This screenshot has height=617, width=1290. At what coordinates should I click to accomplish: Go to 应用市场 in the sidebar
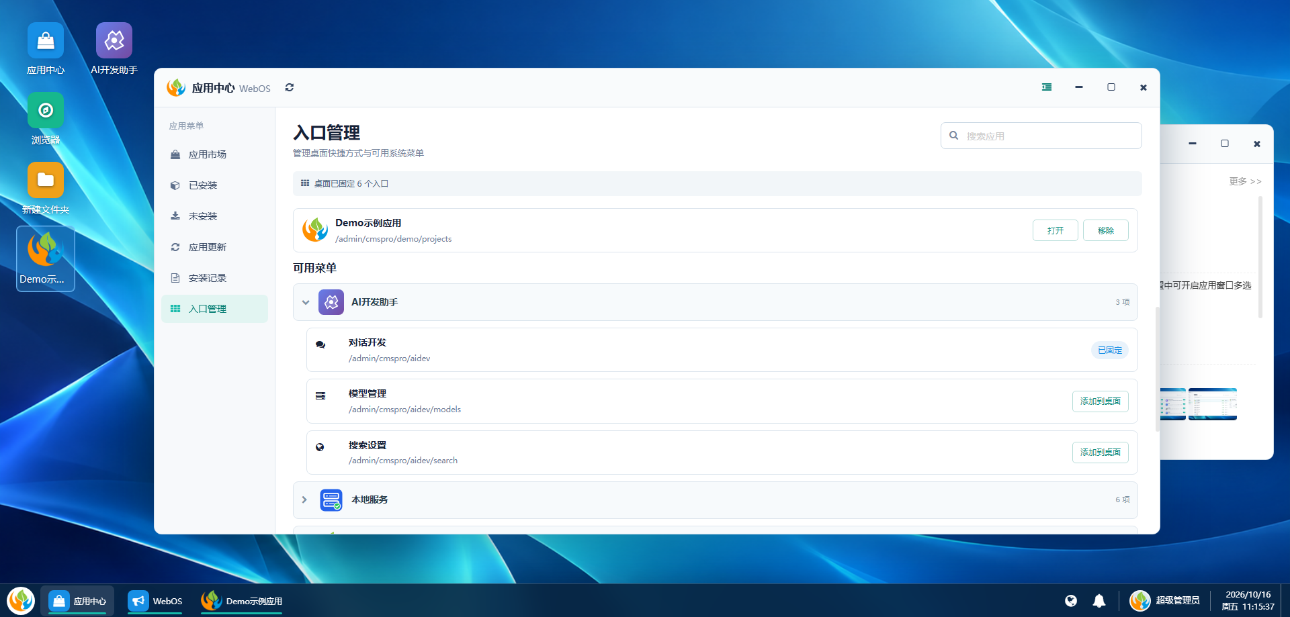(x=214, y=154)
